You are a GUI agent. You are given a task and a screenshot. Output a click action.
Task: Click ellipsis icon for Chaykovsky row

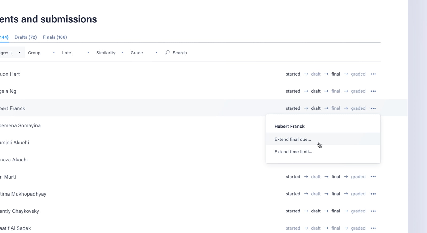pyautogui.click(x=373, y=211)
